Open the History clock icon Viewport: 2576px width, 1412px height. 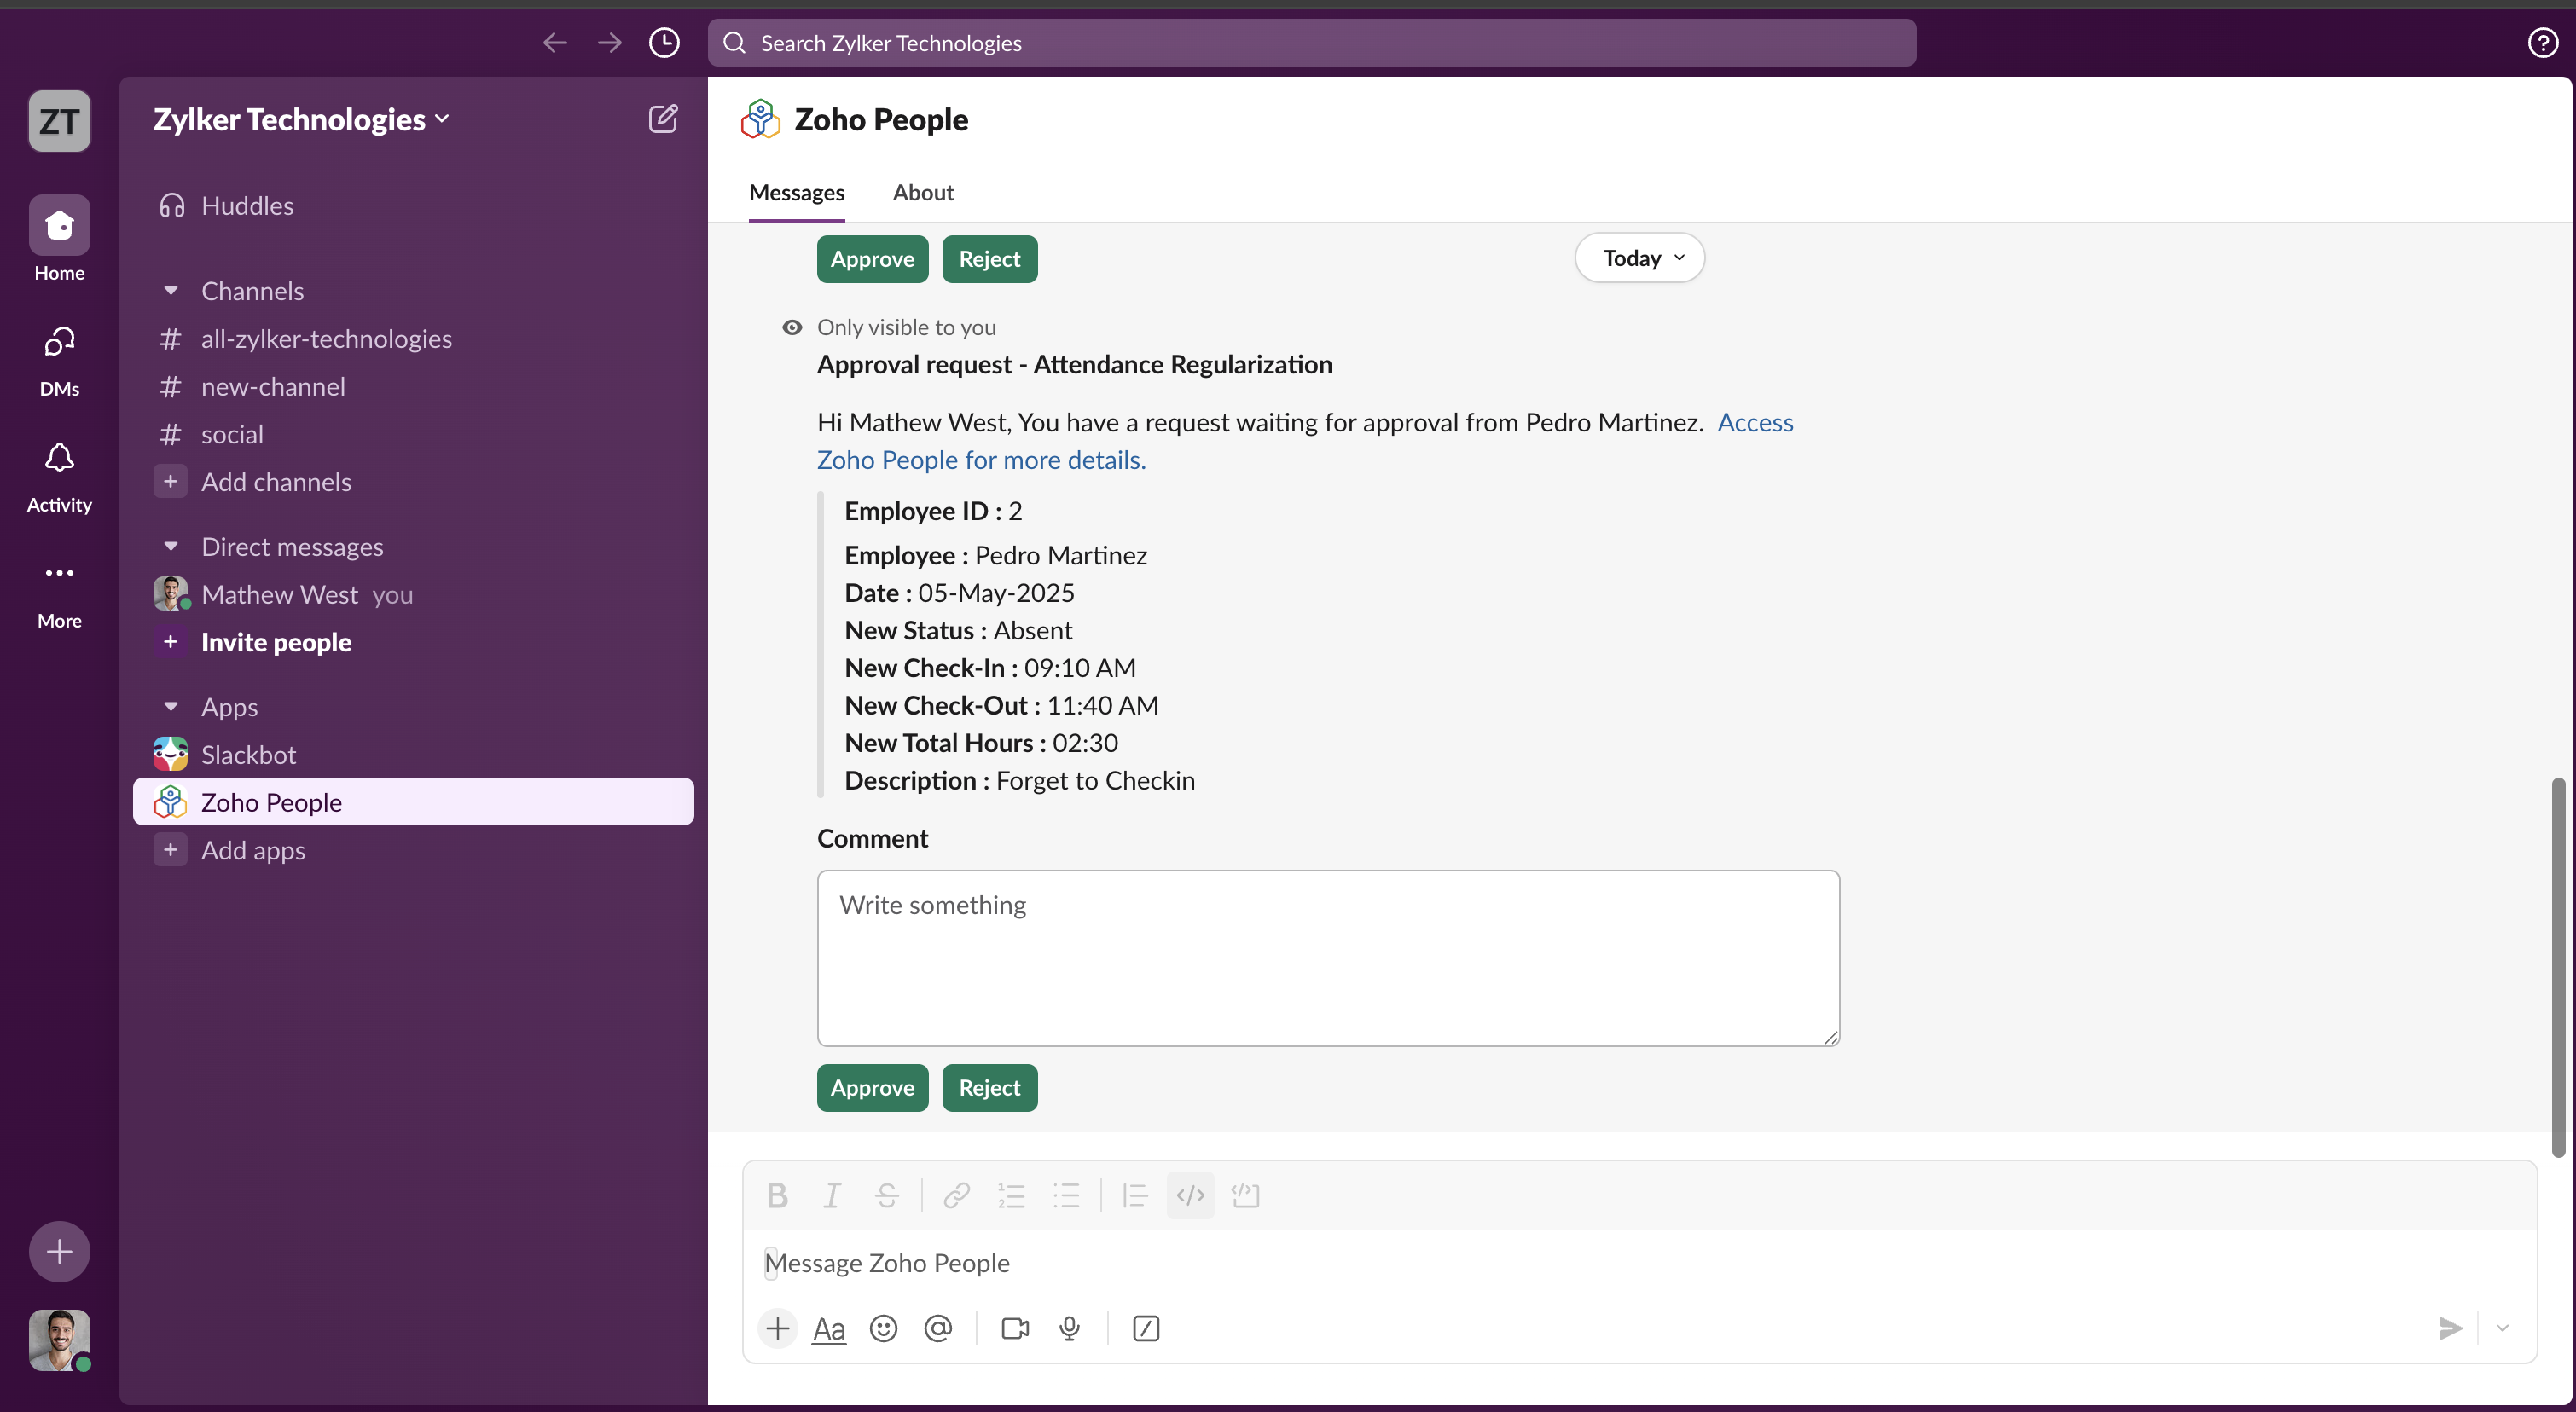click(664, 43)
